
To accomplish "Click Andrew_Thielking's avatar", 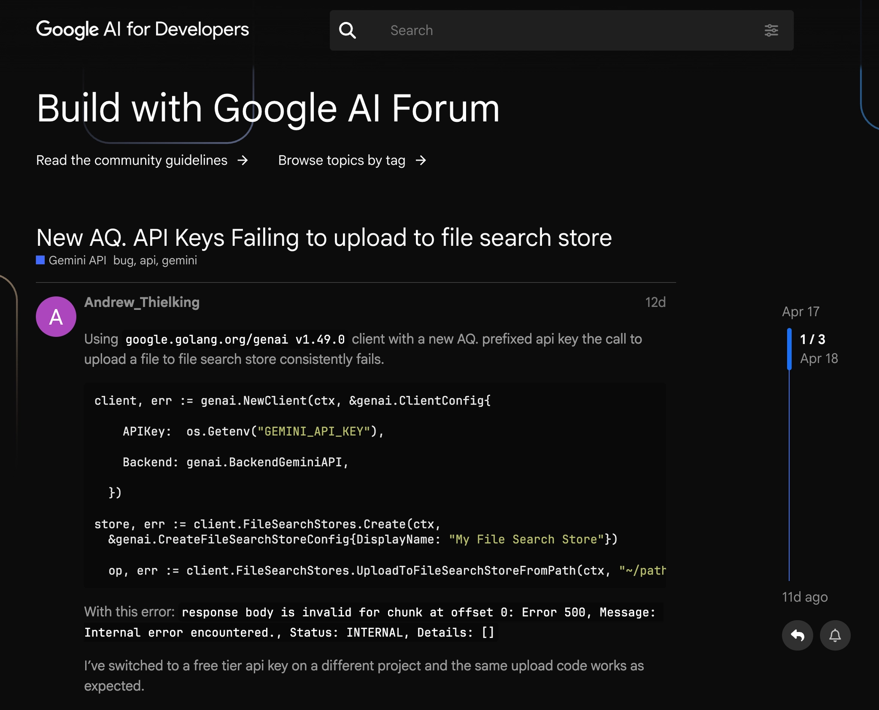I will (56, 316).
